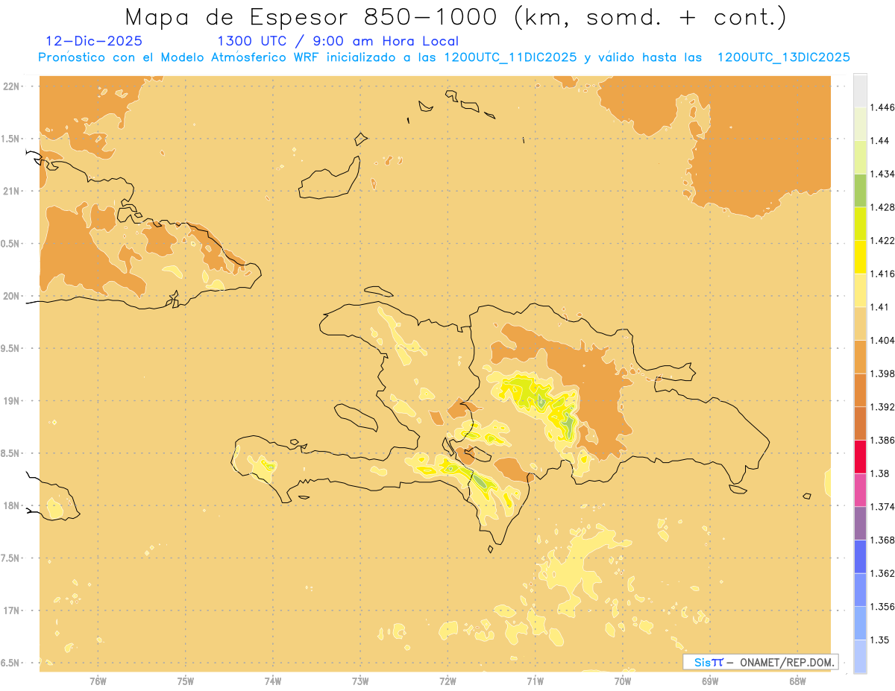
Task: Click the colorbar value '1.416'
Action: pyautogui.click(x=883, y=274)
